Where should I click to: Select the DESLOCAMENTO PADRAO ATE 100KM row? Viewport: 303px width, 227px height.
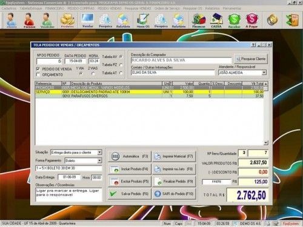tap(150, 92)
